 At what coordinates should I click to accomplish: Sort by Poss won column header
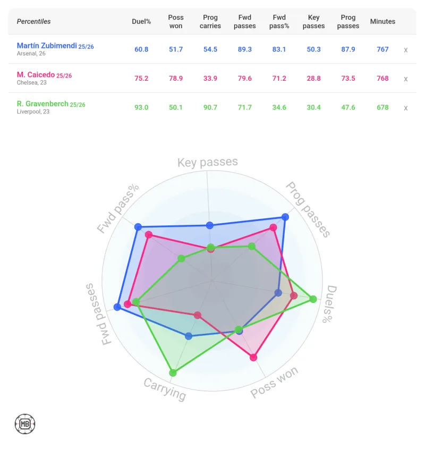(x=176, y=22)
